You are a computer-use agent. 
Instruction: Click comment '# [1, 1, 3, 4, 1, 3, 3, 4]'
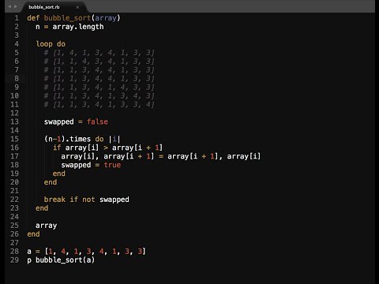pyautogui.click(x=99, y=105)
